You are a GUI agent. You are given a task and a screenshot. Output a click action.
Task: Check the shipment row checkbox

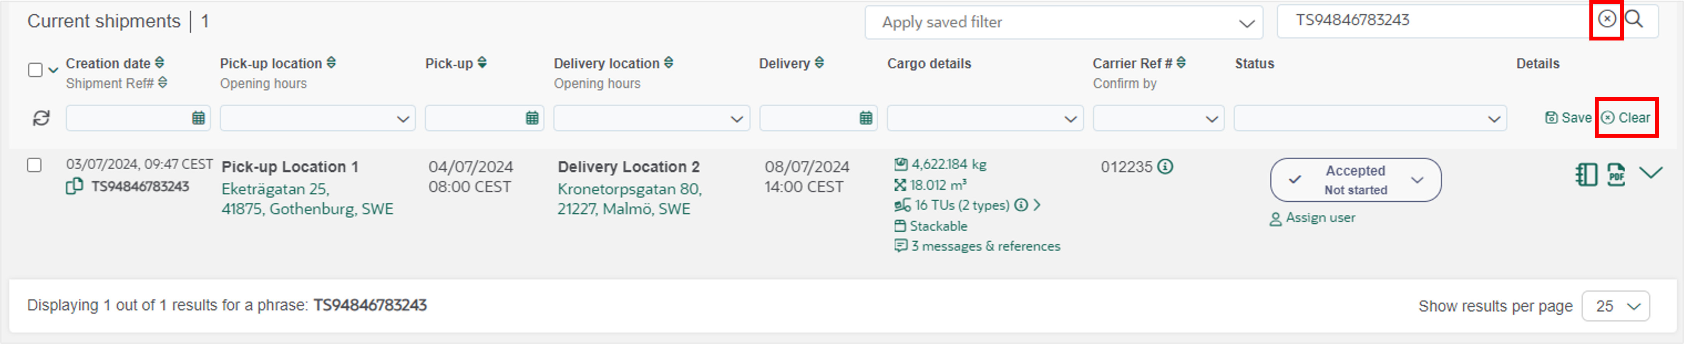pyautogui.click(x=35, y=165)
